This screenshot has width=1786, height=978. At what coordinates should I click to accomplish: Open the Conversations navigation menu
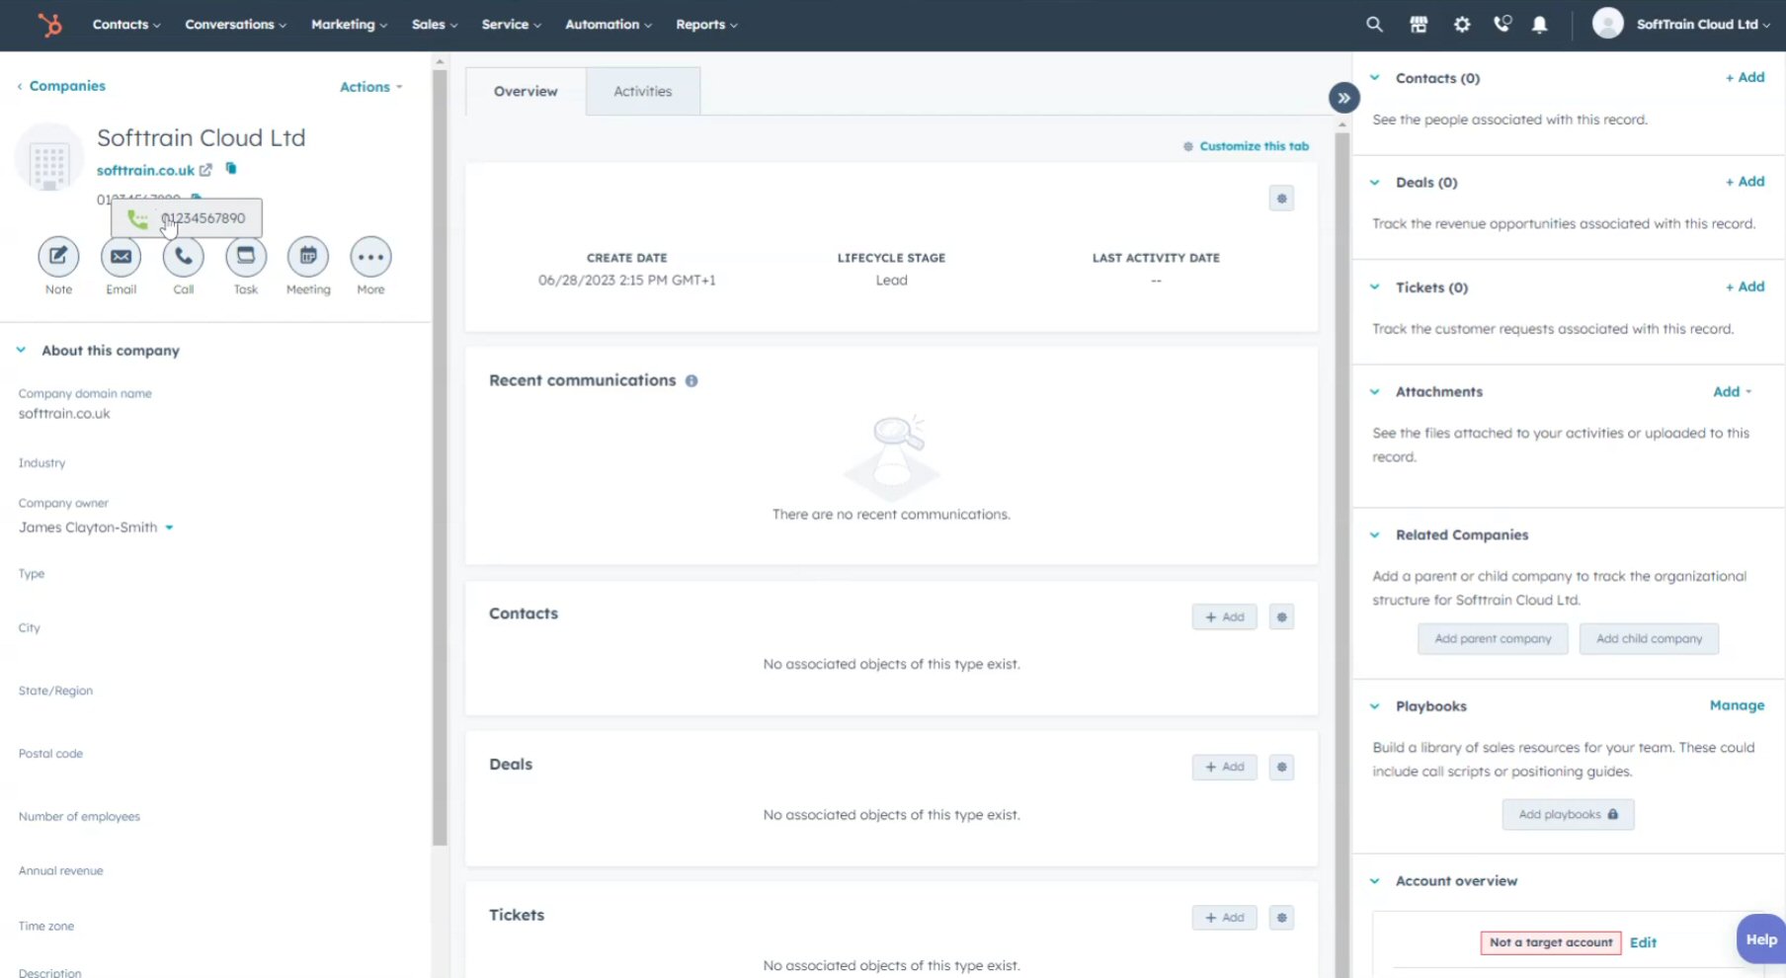(x=235, y=24)
